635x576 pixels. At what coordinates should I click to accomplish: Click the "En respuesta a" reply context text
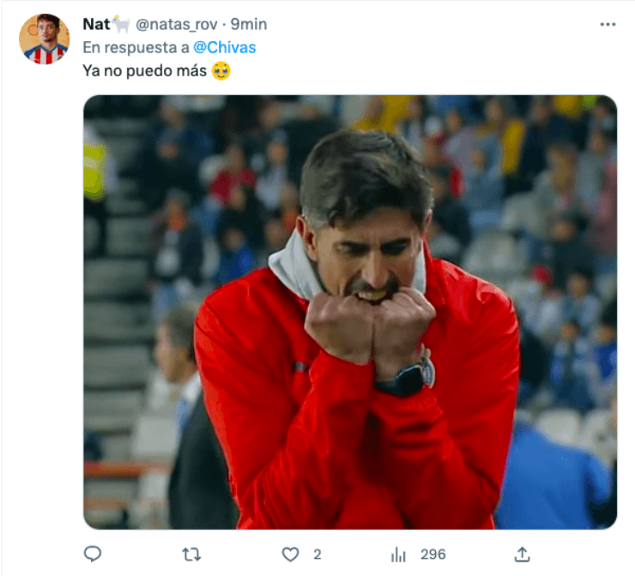[x=136, y=47]
